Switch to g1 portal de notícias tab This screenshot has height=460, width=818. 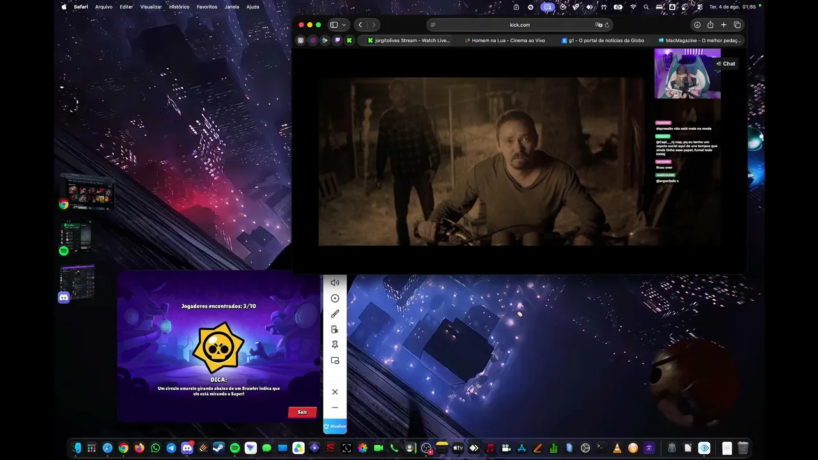[x=603, y=40]
